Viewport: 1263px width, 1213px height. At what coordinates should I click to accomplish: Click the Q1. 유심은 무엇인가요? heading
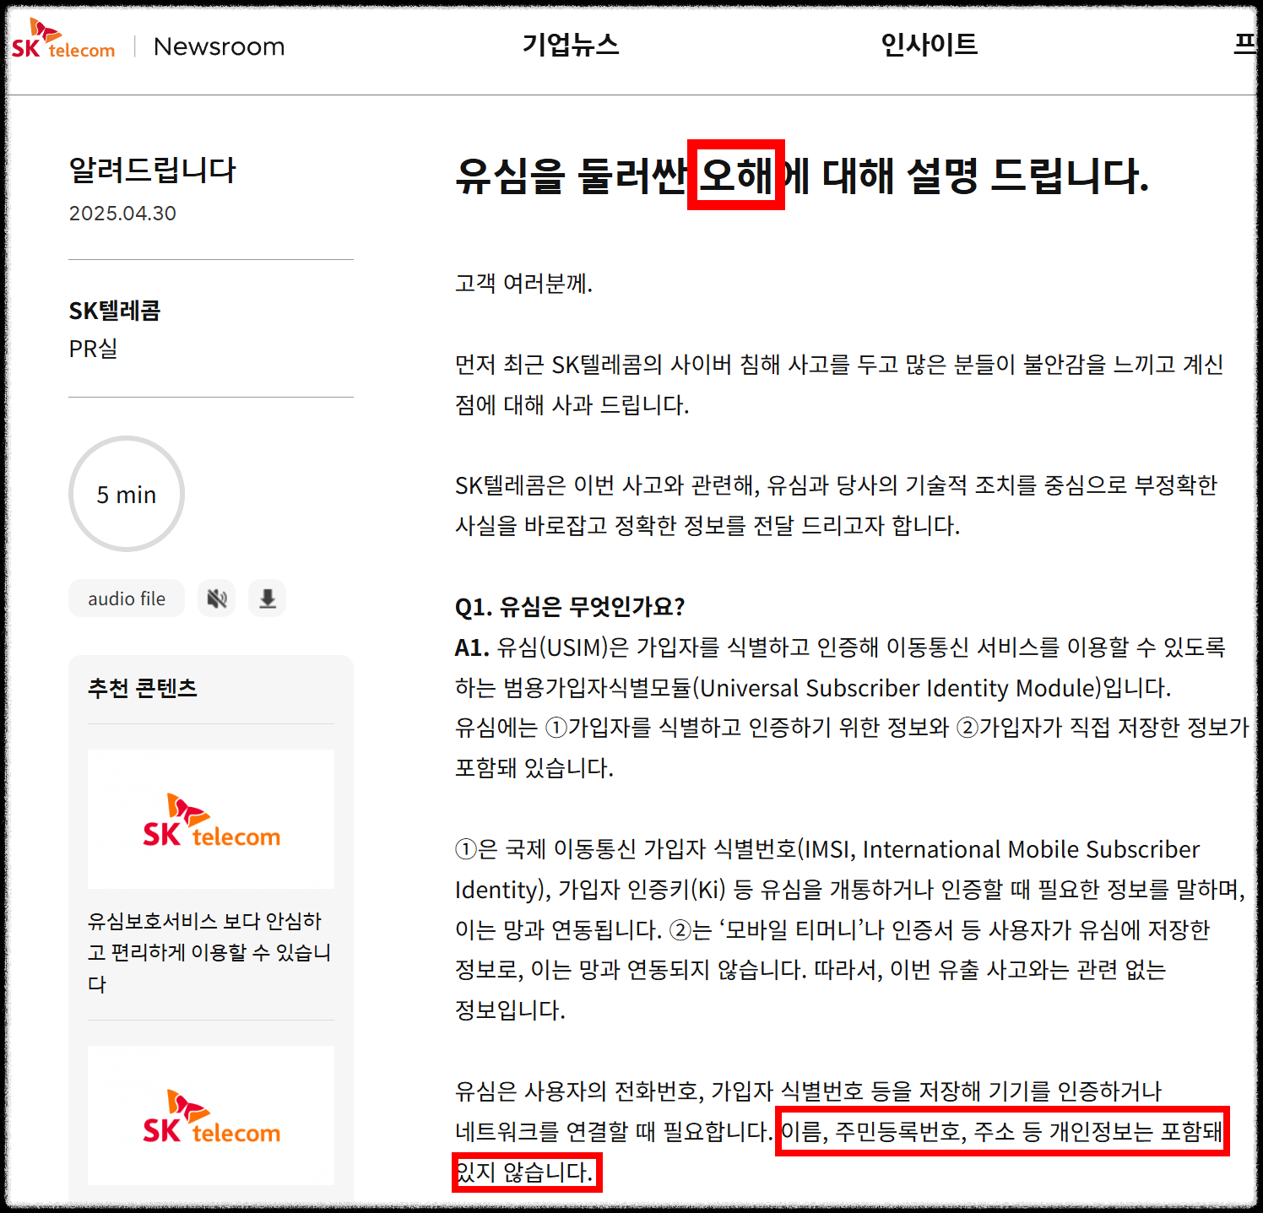[570, 606]
